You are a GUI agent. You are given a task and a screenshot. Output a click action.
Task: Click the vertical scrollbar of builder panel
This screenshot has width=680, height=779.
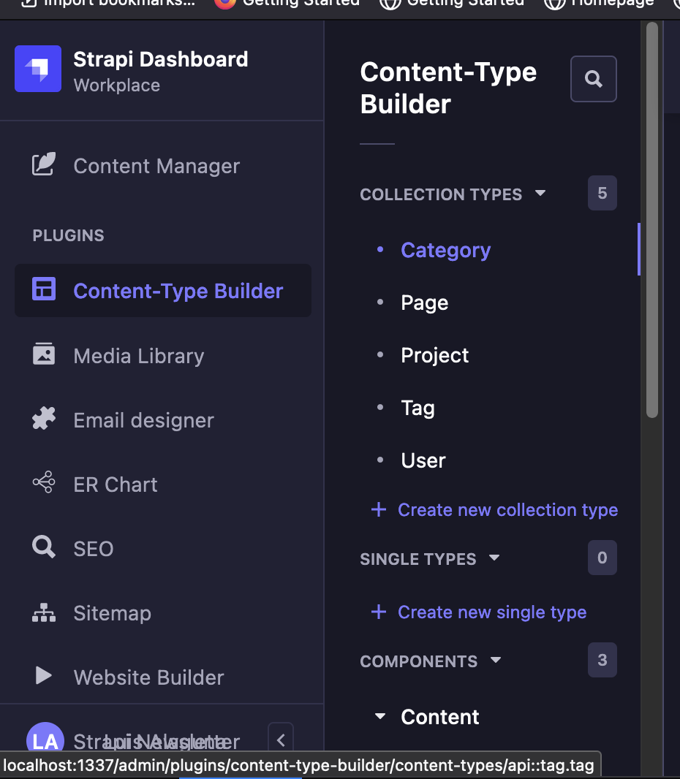pos(652,220)
